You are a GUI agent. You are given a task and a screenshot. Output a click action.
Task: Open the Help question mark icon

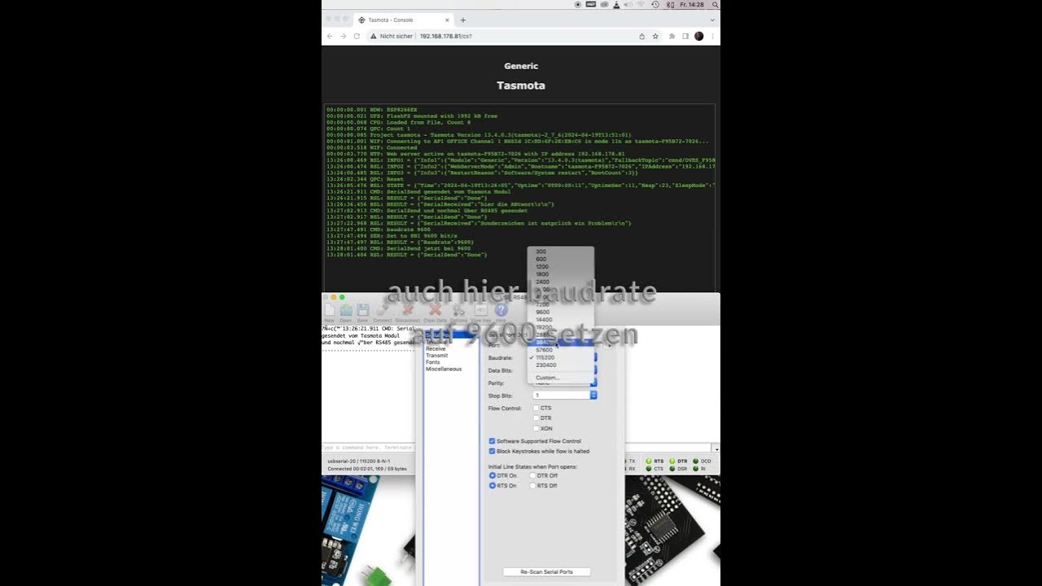(501, 310)
